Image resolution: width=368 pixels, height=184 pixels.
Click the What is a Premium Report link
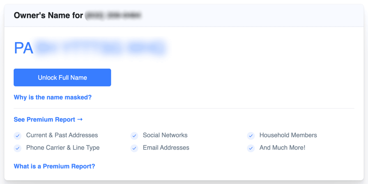tap(55, 166)
